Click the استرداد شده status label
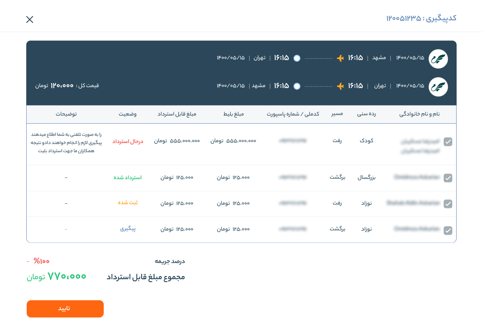 coord(128,177)
